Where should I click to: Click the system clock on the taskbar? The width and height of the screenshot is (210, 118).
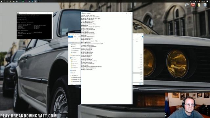(x=203, y=1)
